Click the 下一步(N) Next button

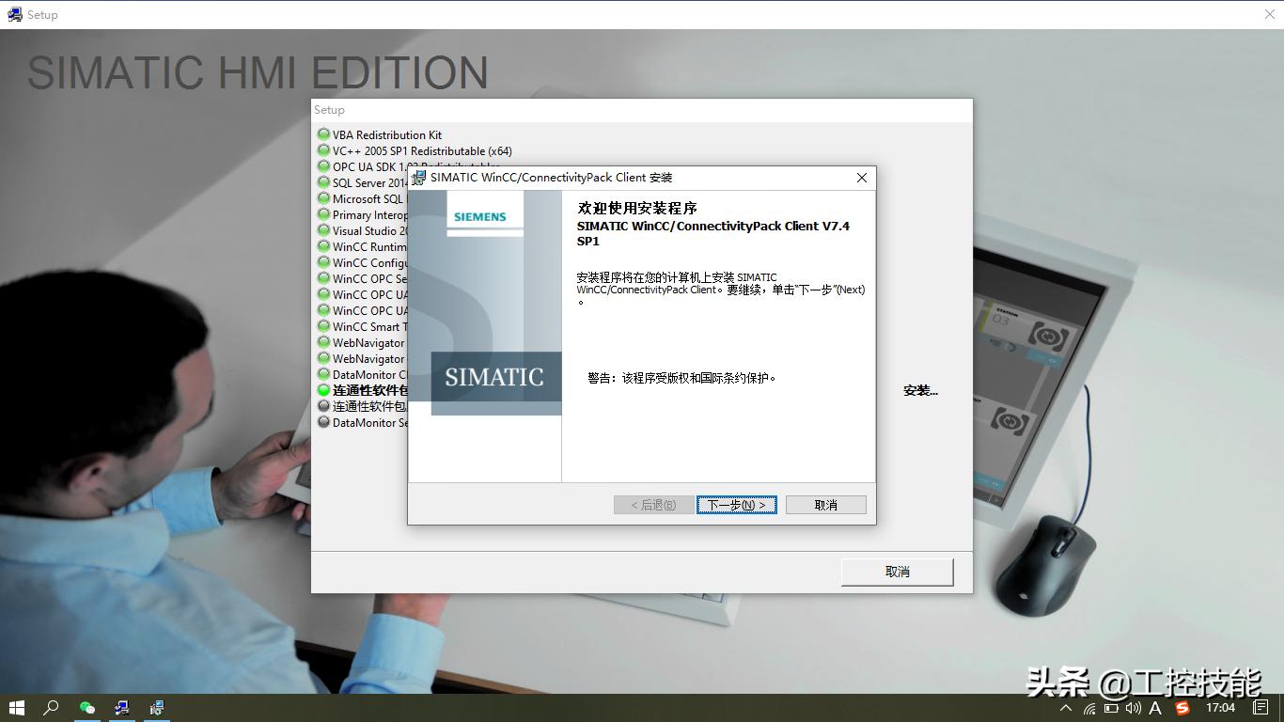click(736, 504)
